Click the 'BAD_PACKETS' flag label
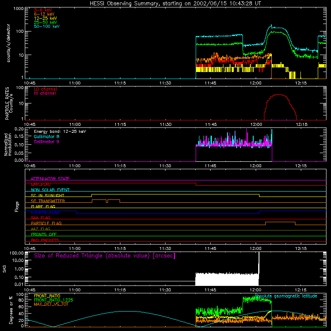The height and width of the screenshot is (331, 331). pyautogui.click(x=45, y=240)
